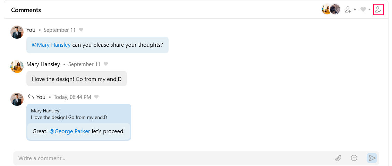Click the add follower icon in header
392x166 pixels.
[x=348, y=10]
